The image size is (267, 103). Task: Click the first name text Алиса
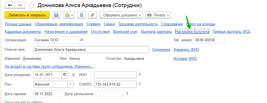click(x=74, y=59)
